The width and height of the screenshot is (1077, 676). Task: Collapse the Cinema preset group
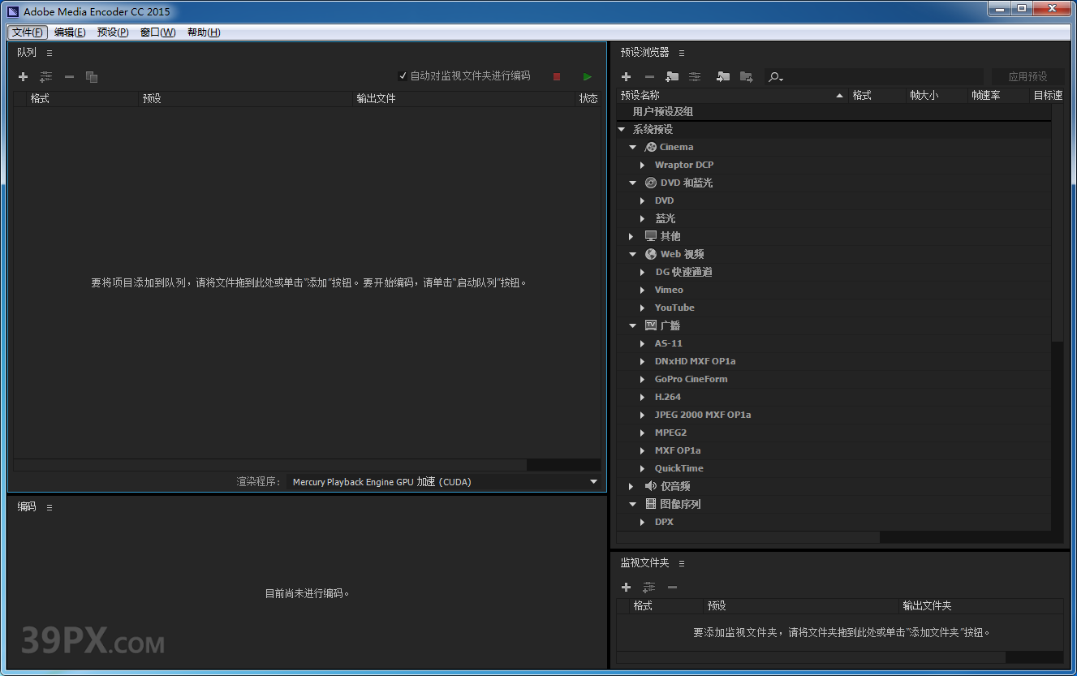pos(633,148)
